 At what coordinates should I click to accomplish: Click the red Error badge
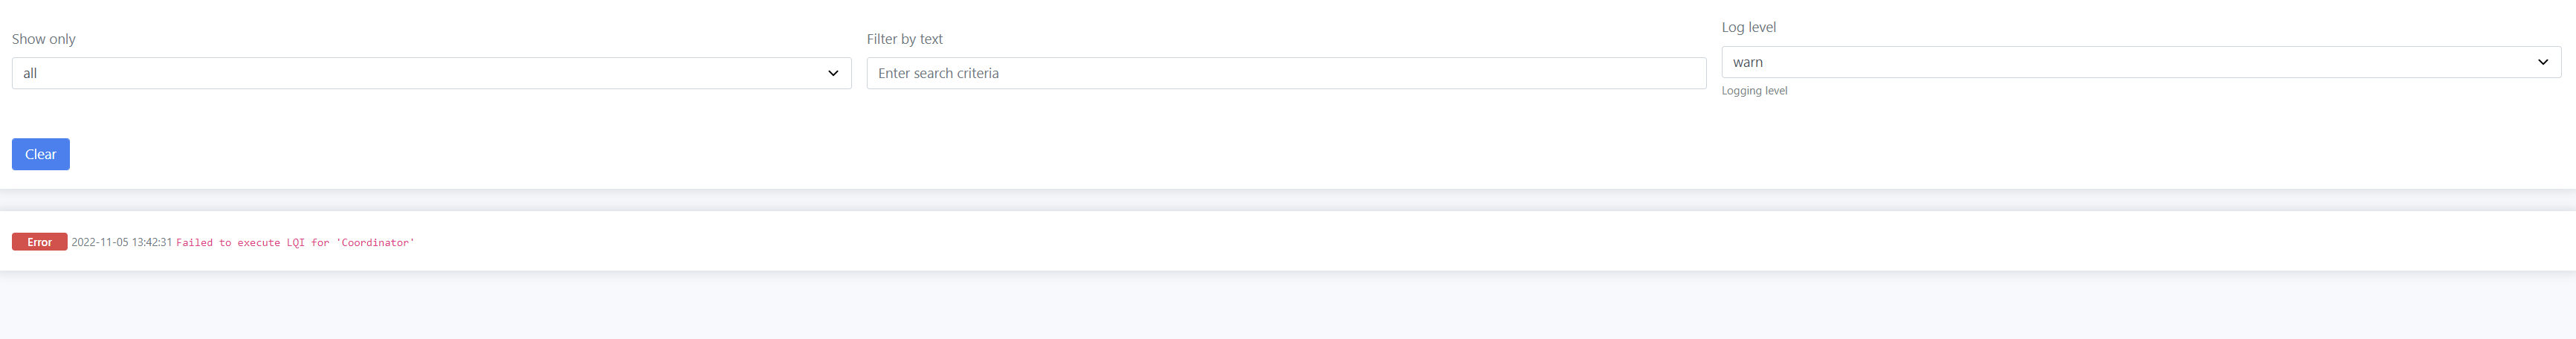(40, 242)
